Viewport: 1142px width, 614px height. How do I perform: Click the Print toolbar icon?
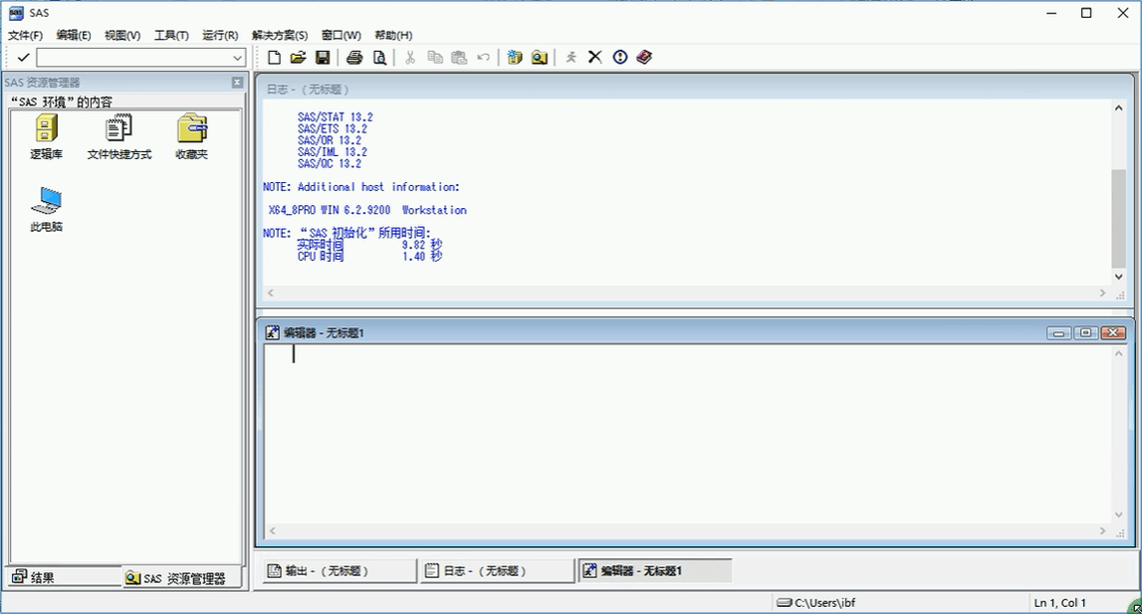point(354,58)
